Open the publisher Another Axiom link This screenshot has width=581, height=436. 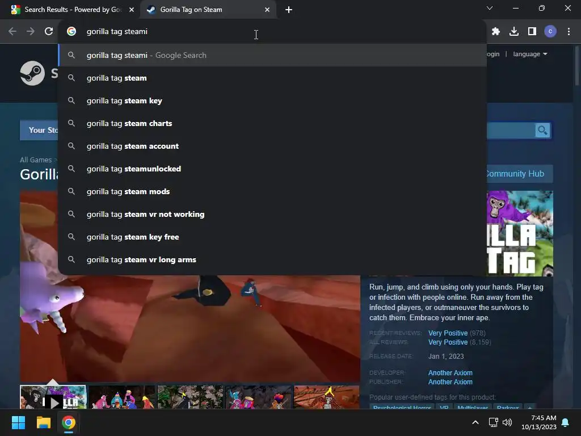click(450, 382)
